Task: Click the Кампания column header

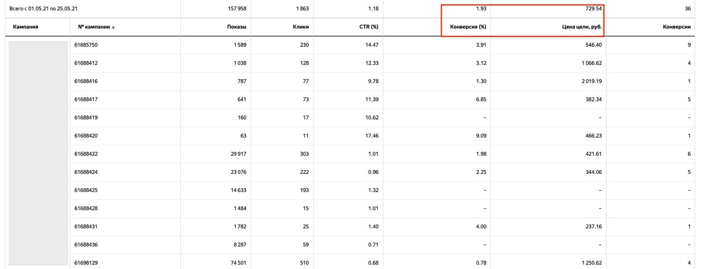Action: [26, 27]
